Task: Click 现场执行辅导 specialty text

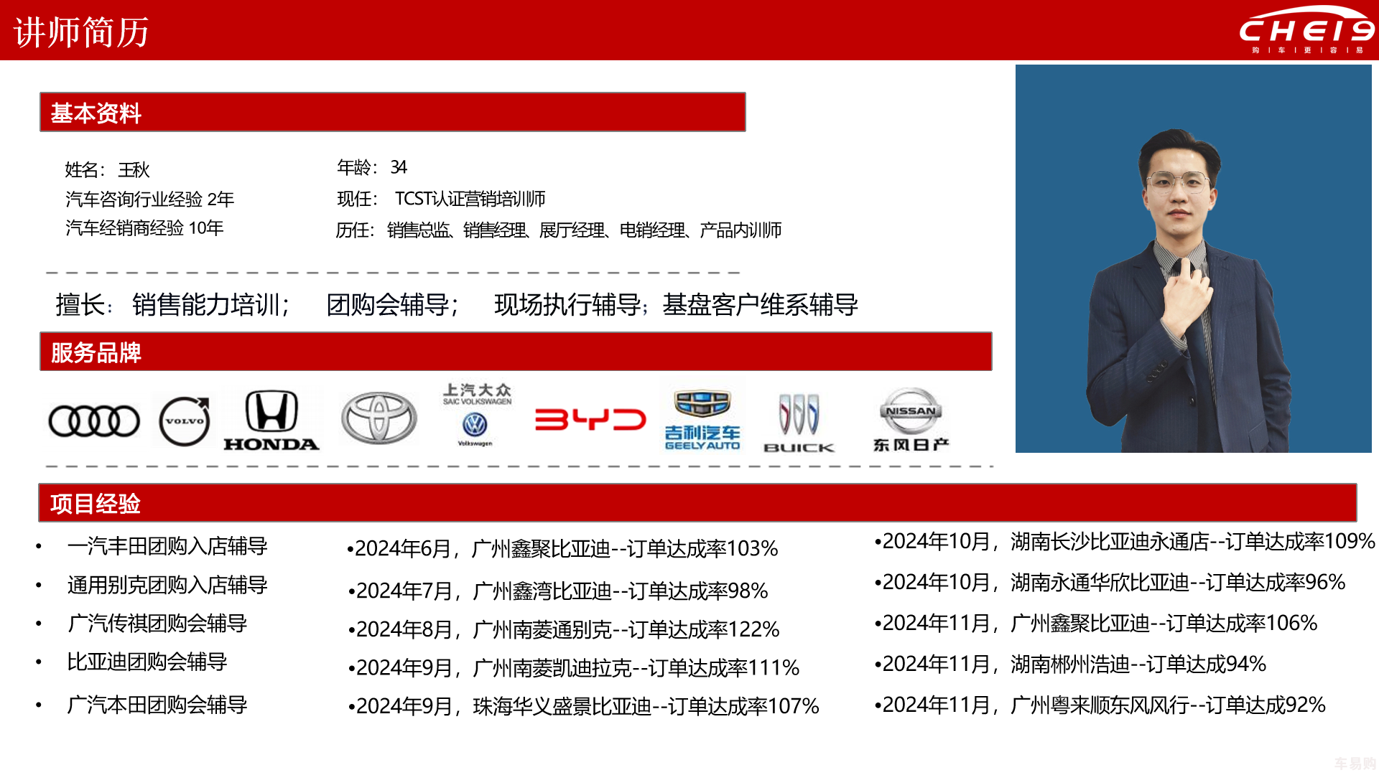Action: coord(567,305)
